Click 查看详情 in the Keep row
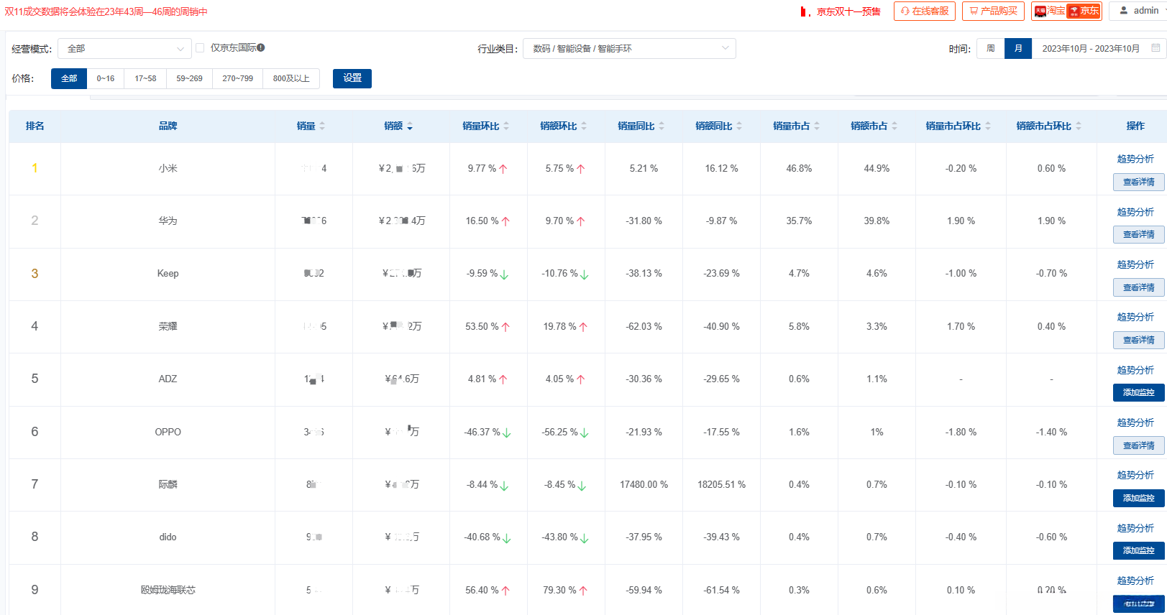This screenshot has height=615, width=1167. coord(1139,287)
